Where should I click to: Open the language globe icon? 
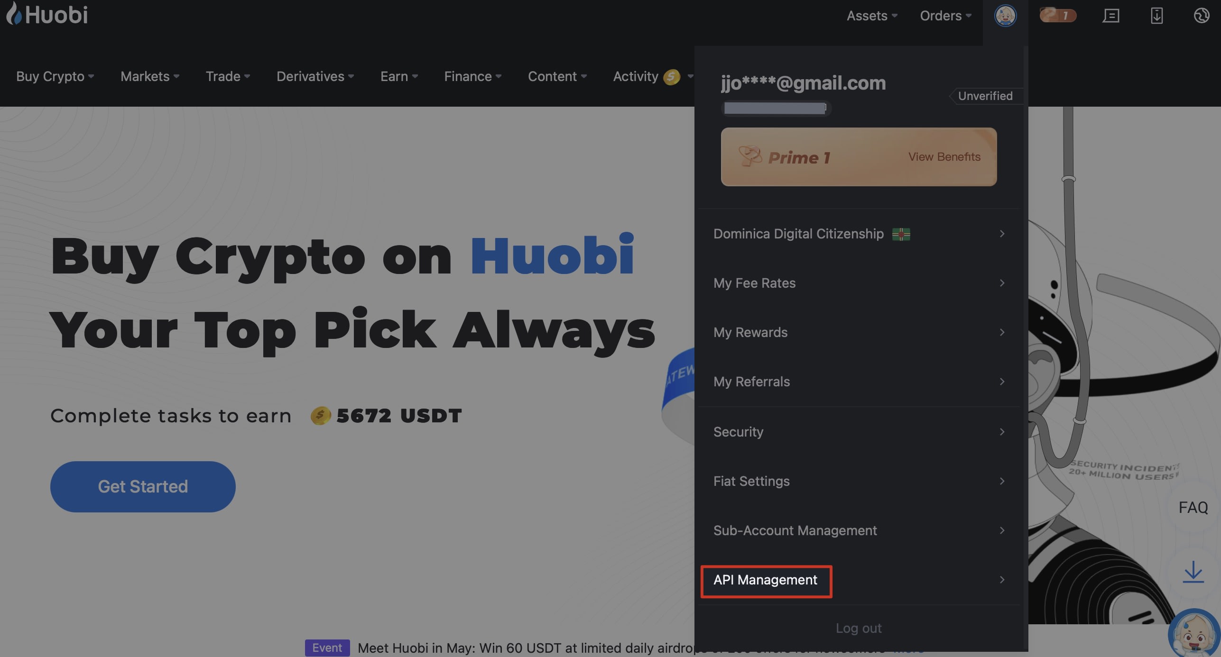(1202, 16)
